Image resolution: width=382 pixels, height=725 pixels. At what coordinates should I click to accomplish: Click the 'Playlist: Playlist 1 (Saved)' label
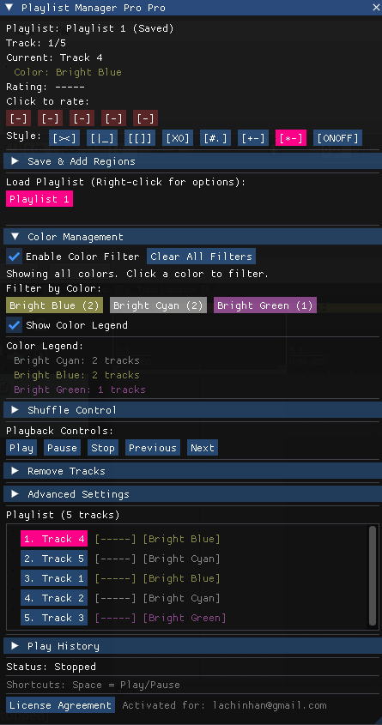coord(90,28)
